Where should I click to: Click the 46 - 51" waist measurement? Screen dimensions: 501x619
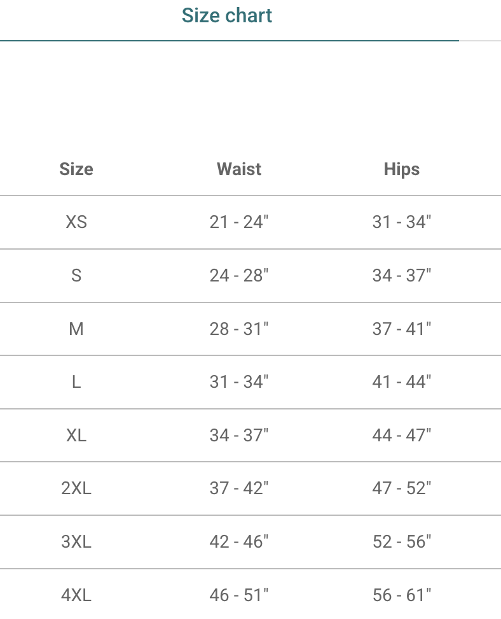point(239,595)
